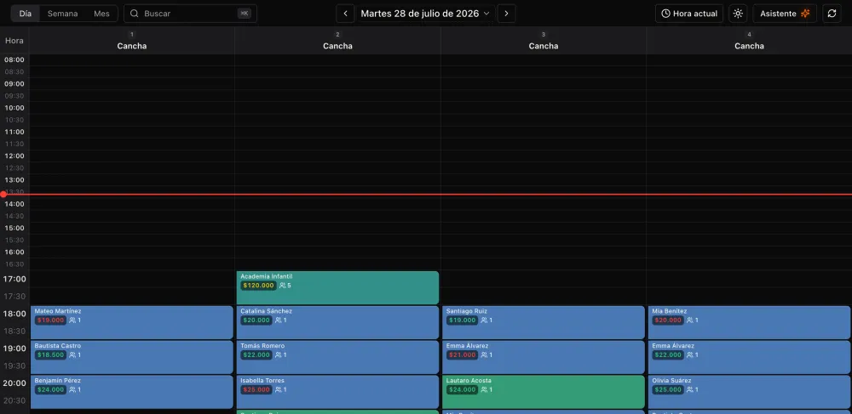The height and width of the screenshot is (414, 852).
Task: Click Catalina Sánchez $20.000 price badge
Action: (x=256, y=320)
